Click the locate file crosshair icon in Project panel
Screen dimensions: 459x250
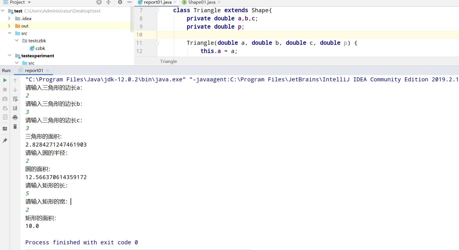tap(99, 2)
